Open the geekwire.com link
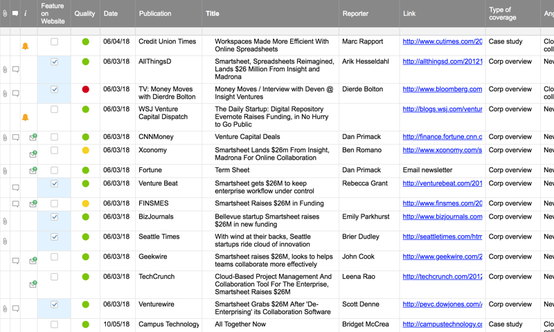Screen dimensions: 554x332 pyautogui.click(x=443, y=257)
